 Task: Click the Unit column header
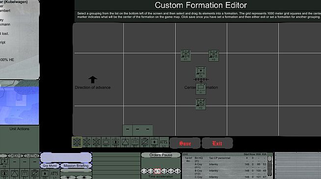coord(185,155)
